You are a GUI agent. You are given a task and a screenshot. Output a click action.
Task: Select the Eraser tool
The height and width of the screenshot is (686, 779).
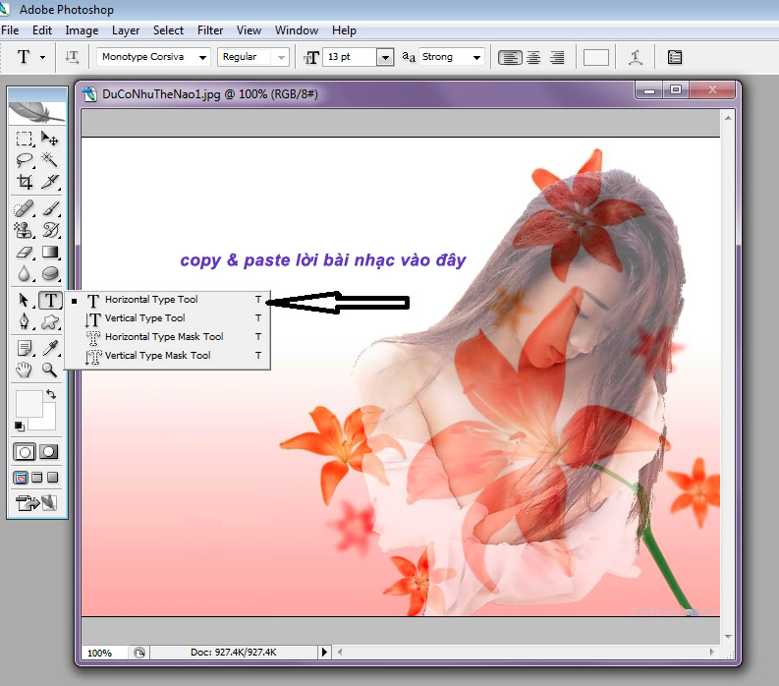pos(25,253)
